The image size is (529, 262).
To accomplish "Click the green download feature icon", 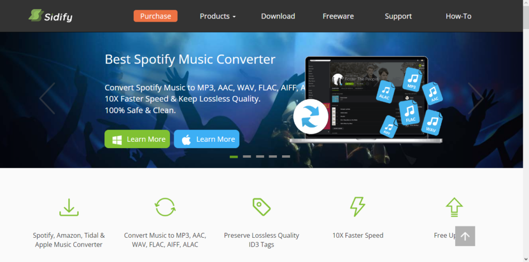I will [x=69, y=207].
